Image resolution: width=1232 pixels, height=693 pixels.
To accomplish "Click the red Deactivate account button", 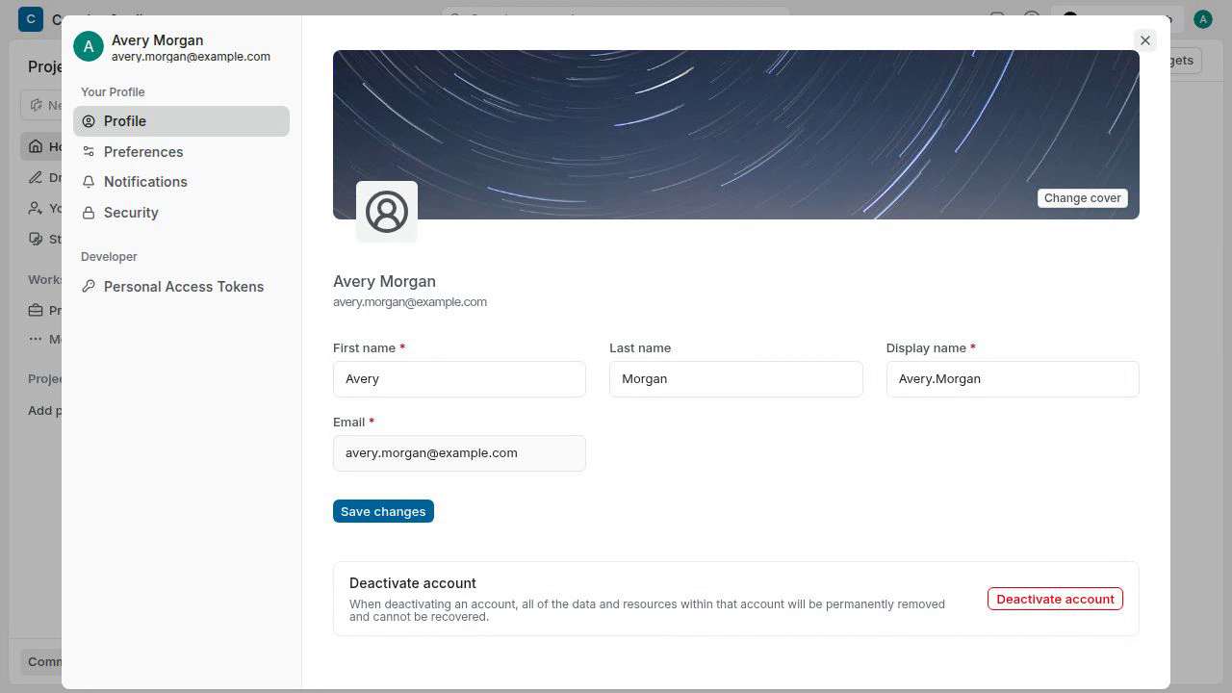I will (1055, 599).
